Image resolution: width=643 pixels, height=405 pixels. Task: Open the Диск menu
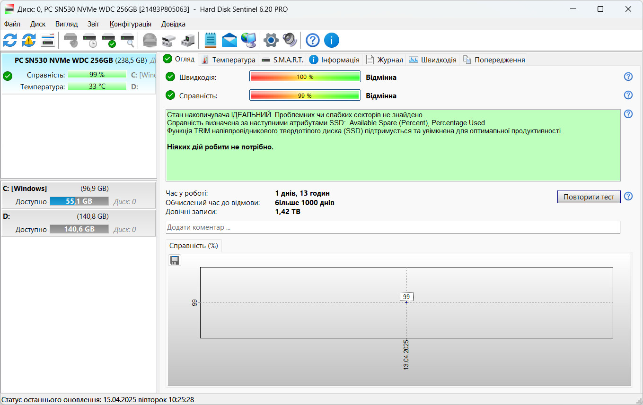38,24
